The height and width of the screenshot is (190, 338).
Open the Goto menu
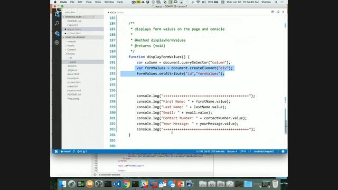pyautogui.click(x=98, y=2)
